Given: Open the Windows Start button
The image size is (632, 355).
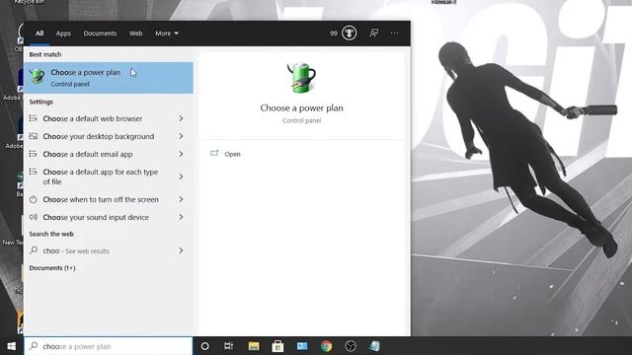Looking at the screenshot, I should (11, 346).
